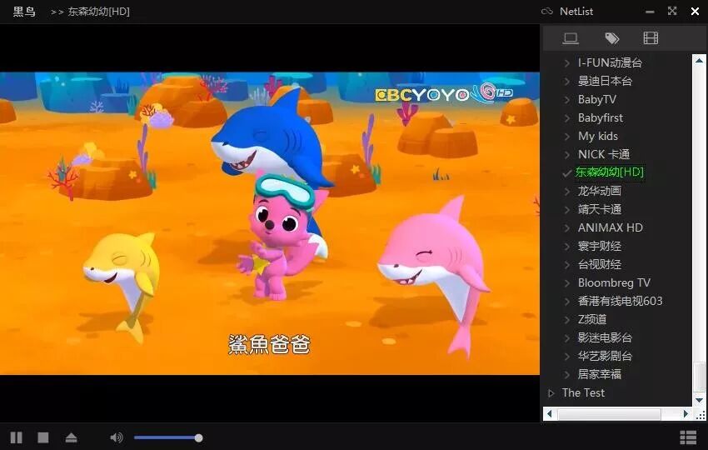Open the film strip tab icon
Image resolution: width=708 pixels, height=450 pixels.
651,38
